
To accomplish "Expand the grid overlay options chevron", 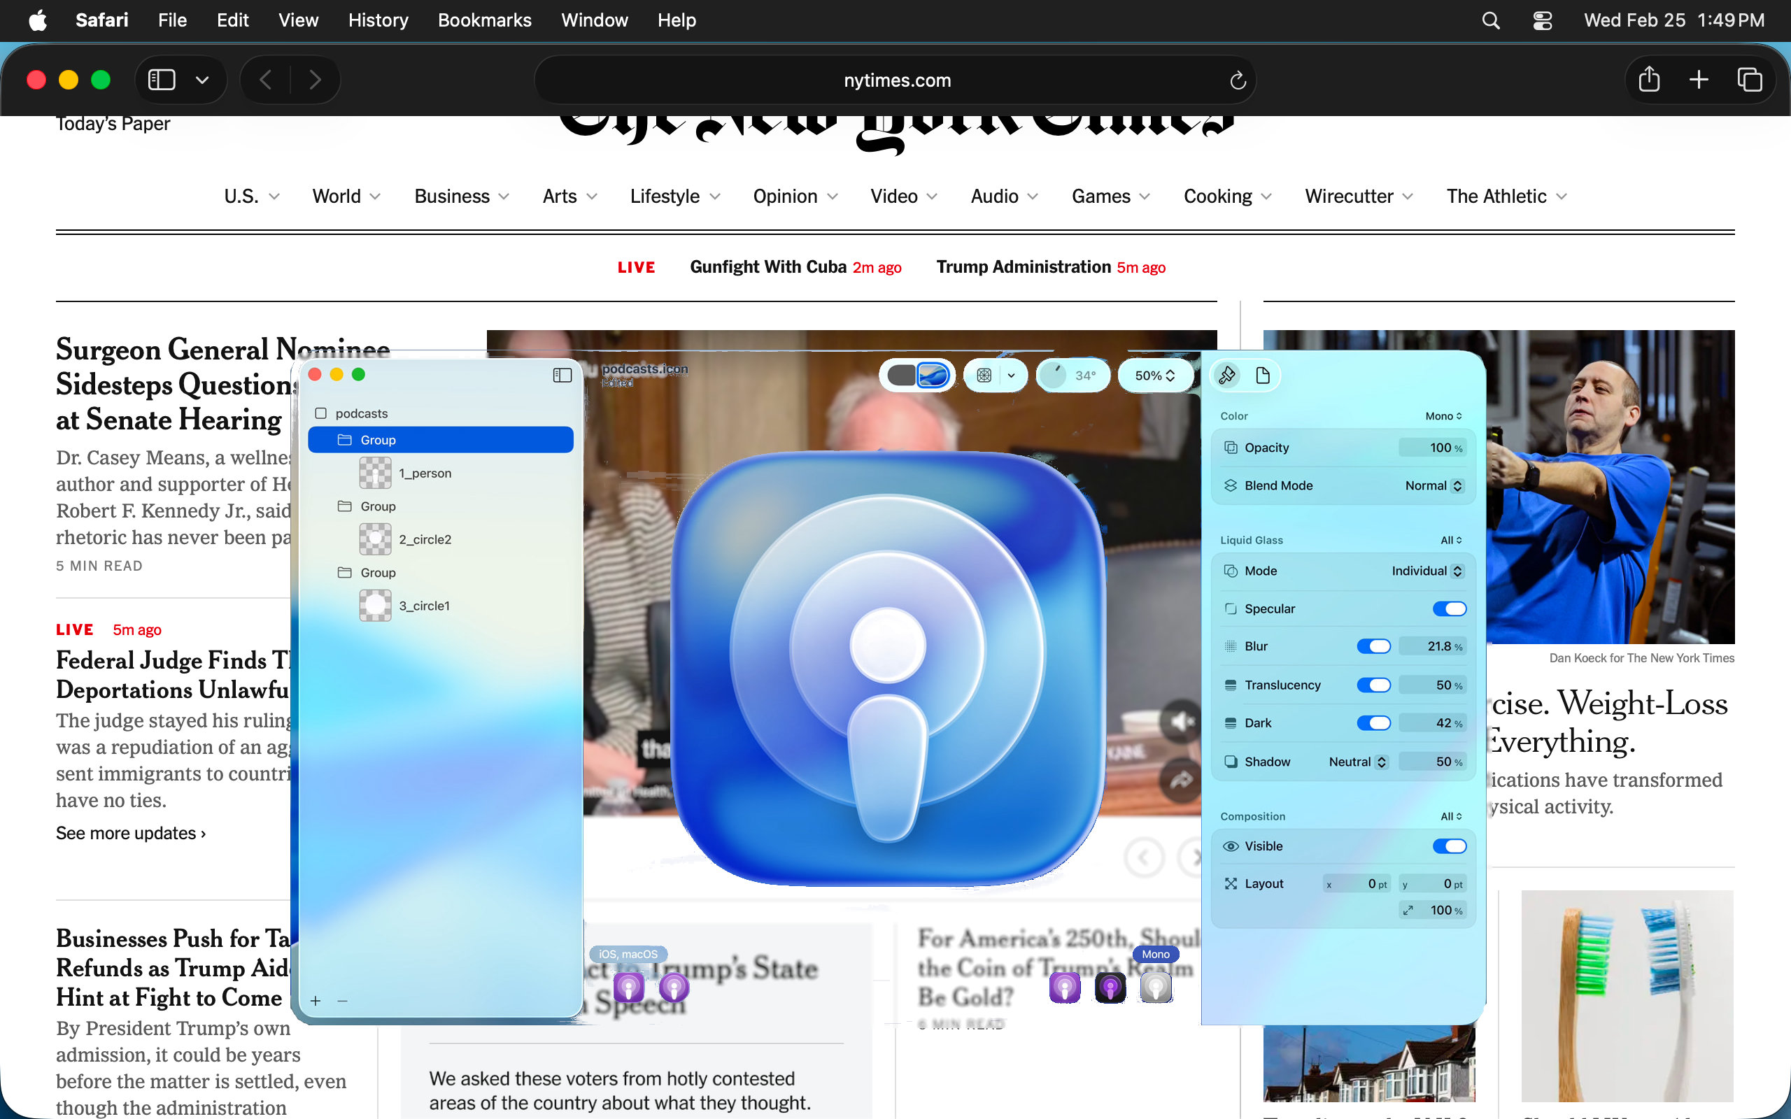I will click(x=1012, y=376).
